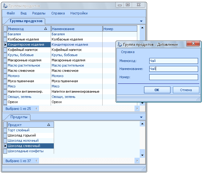Expand the Продукты panel dropdown arrow
Viewport: 203px width, 174px height.
(141, 117)
